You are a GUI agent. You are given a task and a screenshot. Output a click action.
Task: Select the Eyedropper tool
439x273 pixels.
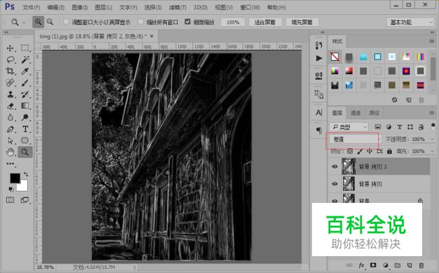click(25, 71)
